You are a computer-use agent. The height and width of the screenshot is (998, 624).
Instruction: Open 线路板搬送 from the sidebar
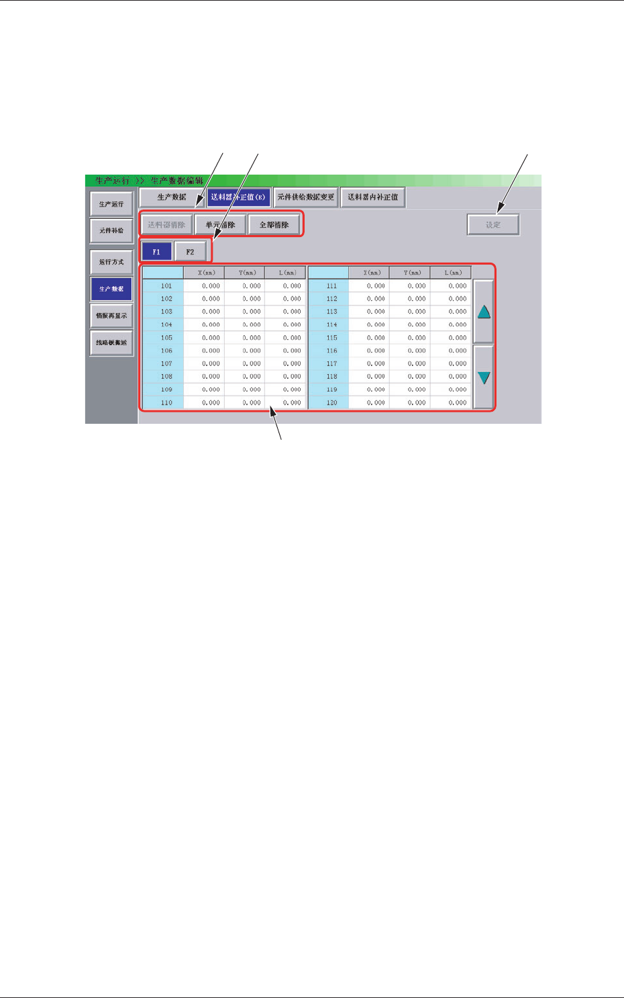[x=111, y=343]
